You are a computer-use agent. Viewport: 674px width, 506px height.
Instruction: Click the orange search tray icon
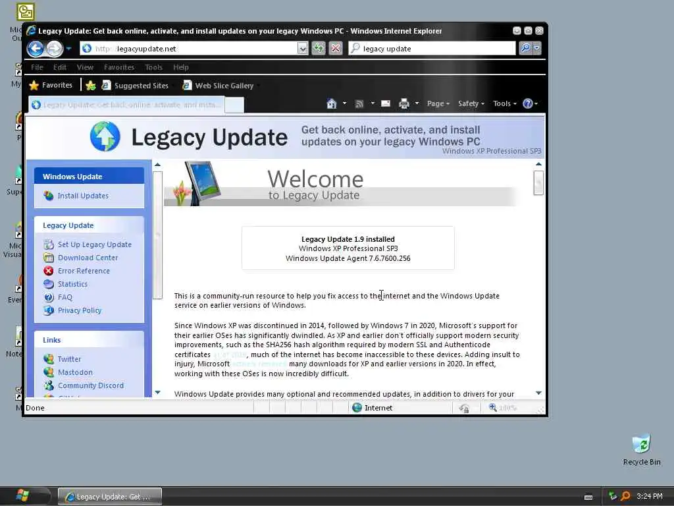[x=625, y=496]
